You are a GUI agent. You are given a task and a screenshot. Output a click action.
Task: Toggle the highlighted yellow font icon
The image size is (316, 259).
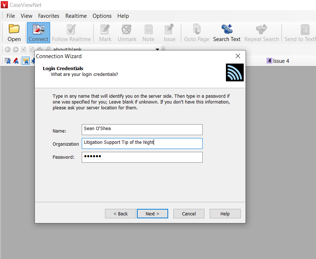(x=26, y=61)
